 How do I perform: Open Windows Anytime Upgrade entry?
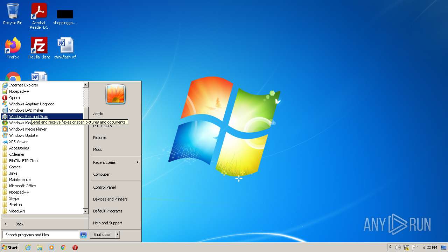(42, 104)
